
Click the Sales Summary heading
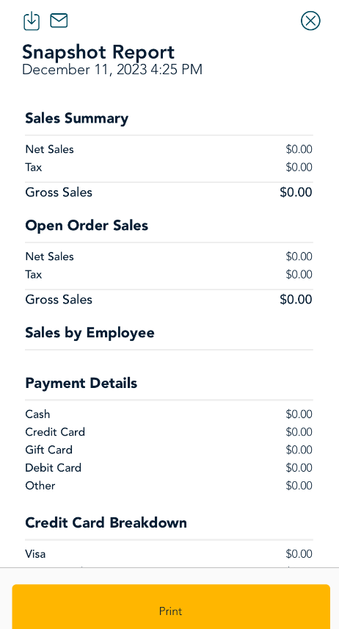(x=76, y=118)
